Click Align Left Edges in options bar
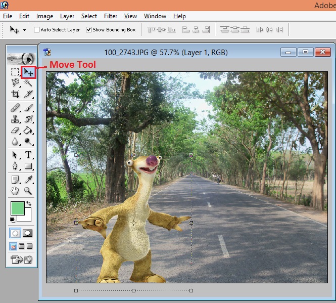Viewport: 336px width, 303px height. pyautogui.click(x=185, y=30)
